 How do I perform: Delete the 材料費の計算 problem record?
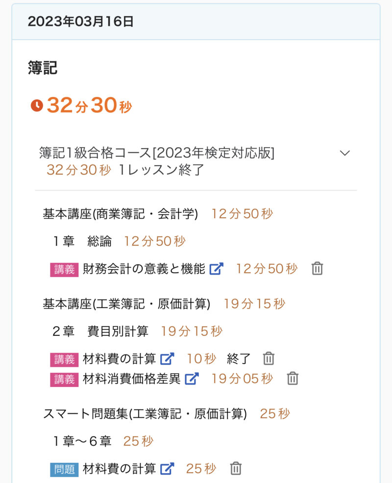point(236,469)
